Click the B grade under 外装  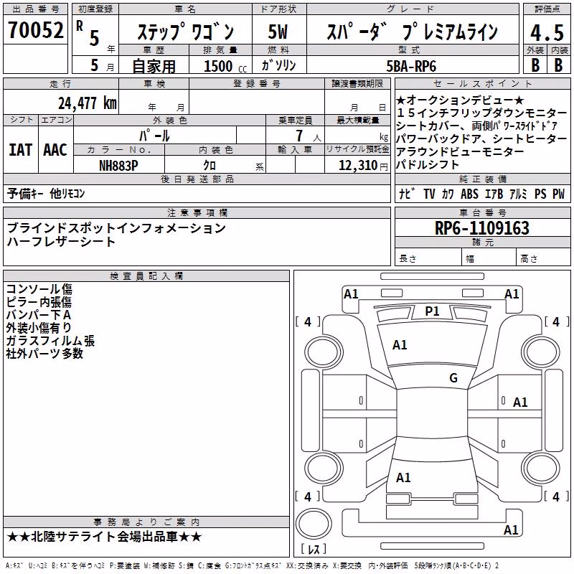535,65
